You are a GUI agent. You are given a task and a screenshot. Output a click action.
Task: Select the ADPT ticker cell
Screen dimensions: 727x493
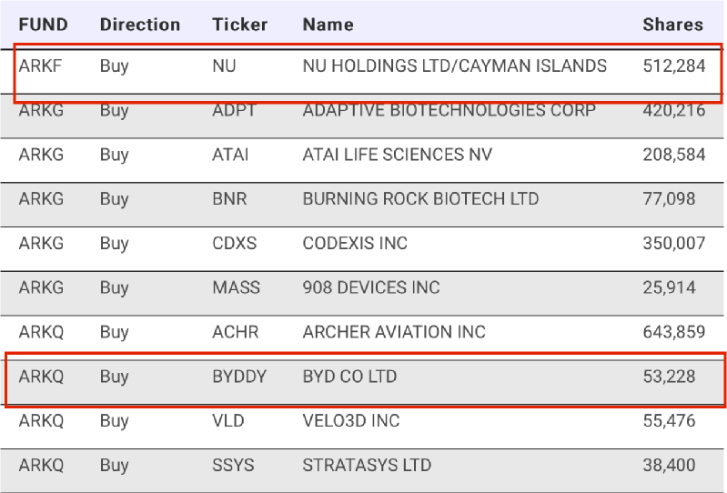tap(235, 110)
